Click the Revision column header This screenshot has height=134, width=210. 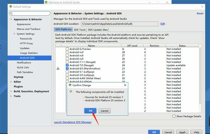(154, 46)
